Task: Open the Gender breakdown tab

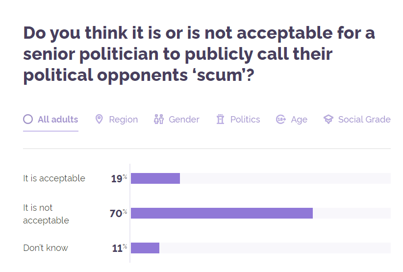Action: [x=184, y=119]
